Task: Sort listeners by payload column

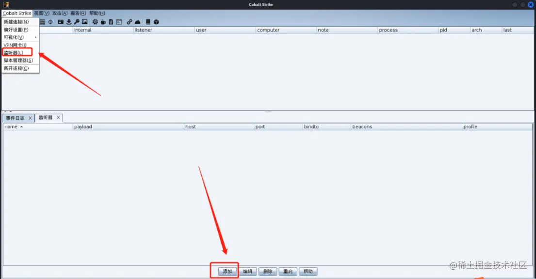Action: coord(129,127)
